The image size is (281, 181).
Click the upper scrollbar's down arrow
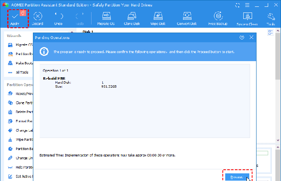point(278,140)
